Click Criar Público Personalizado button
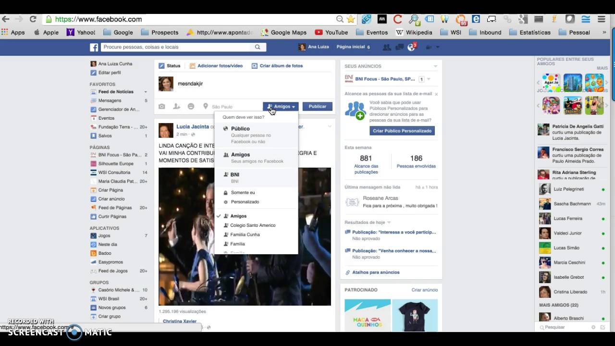The image size is (615, 346). pos(402,131)
